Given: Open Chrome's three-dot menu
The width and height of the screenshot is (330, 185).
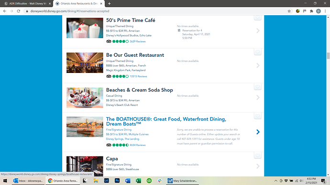Looking at the screenshot, I should pyautogui.click(x=325, y=11).
